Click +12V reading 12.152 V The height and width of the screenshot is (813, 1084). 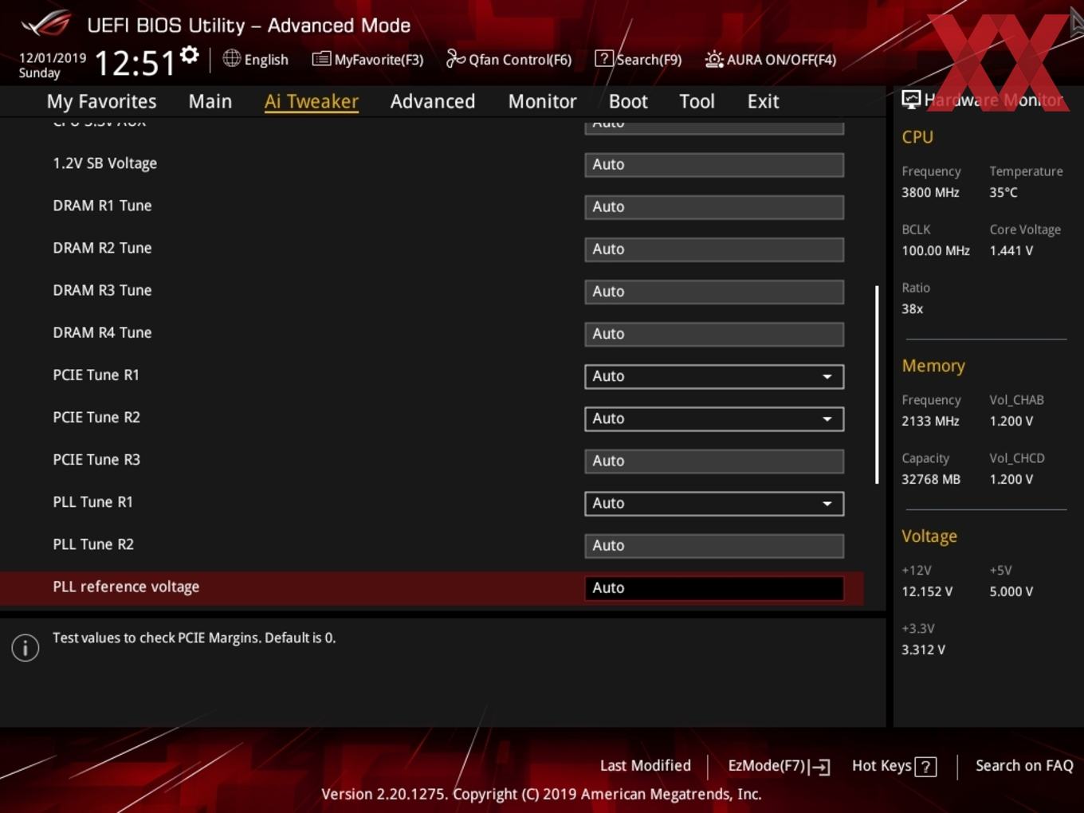[927, 591]
